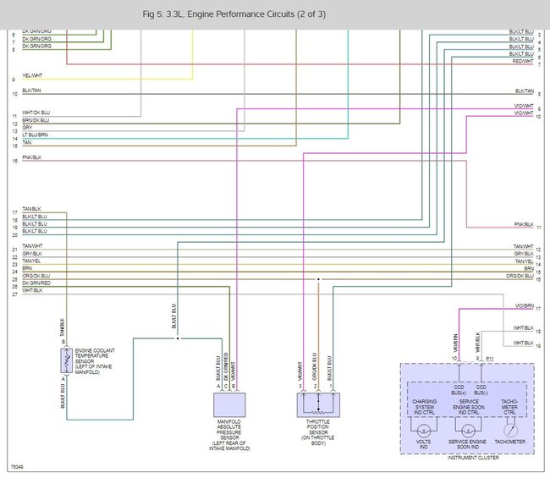Click 'SERVICE ENGINE SOON IND CTRL' text
550x478 pixels.
(x=469, y=407)
